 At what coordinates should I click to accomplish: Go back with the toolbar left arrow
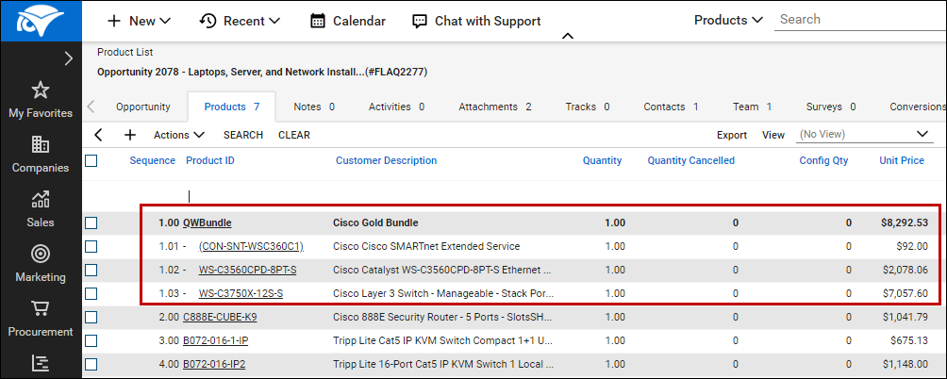(98, 135)
